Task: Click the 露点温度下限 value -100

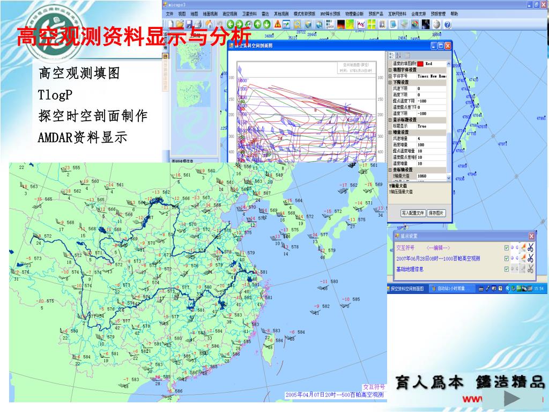Action: (x=432, y=101)
